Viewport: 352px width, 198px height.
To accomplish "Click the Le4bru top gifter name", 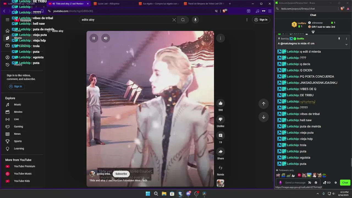I will click(302, 23).
